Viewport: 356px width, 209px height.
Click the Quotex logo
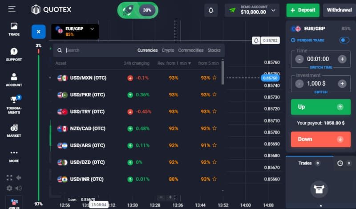click(51, 9)
